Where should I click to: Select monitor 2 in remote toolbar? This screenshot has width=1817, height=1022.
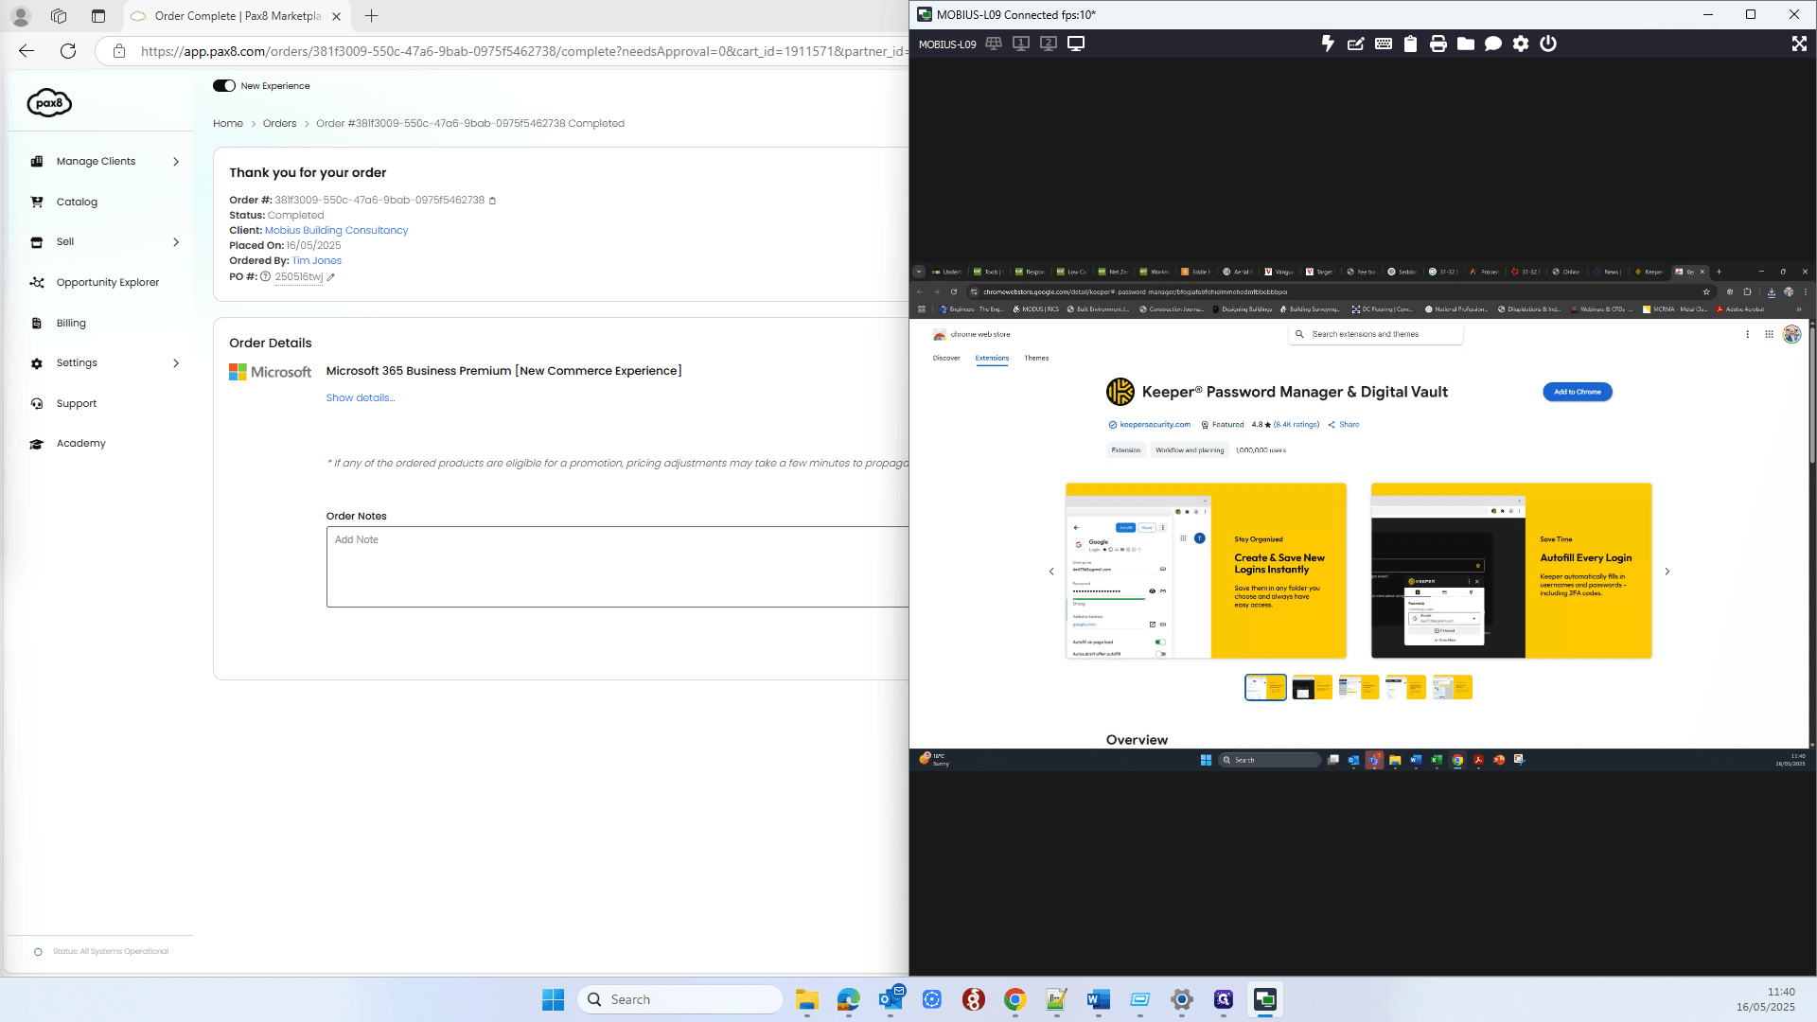click(1049, 44)
